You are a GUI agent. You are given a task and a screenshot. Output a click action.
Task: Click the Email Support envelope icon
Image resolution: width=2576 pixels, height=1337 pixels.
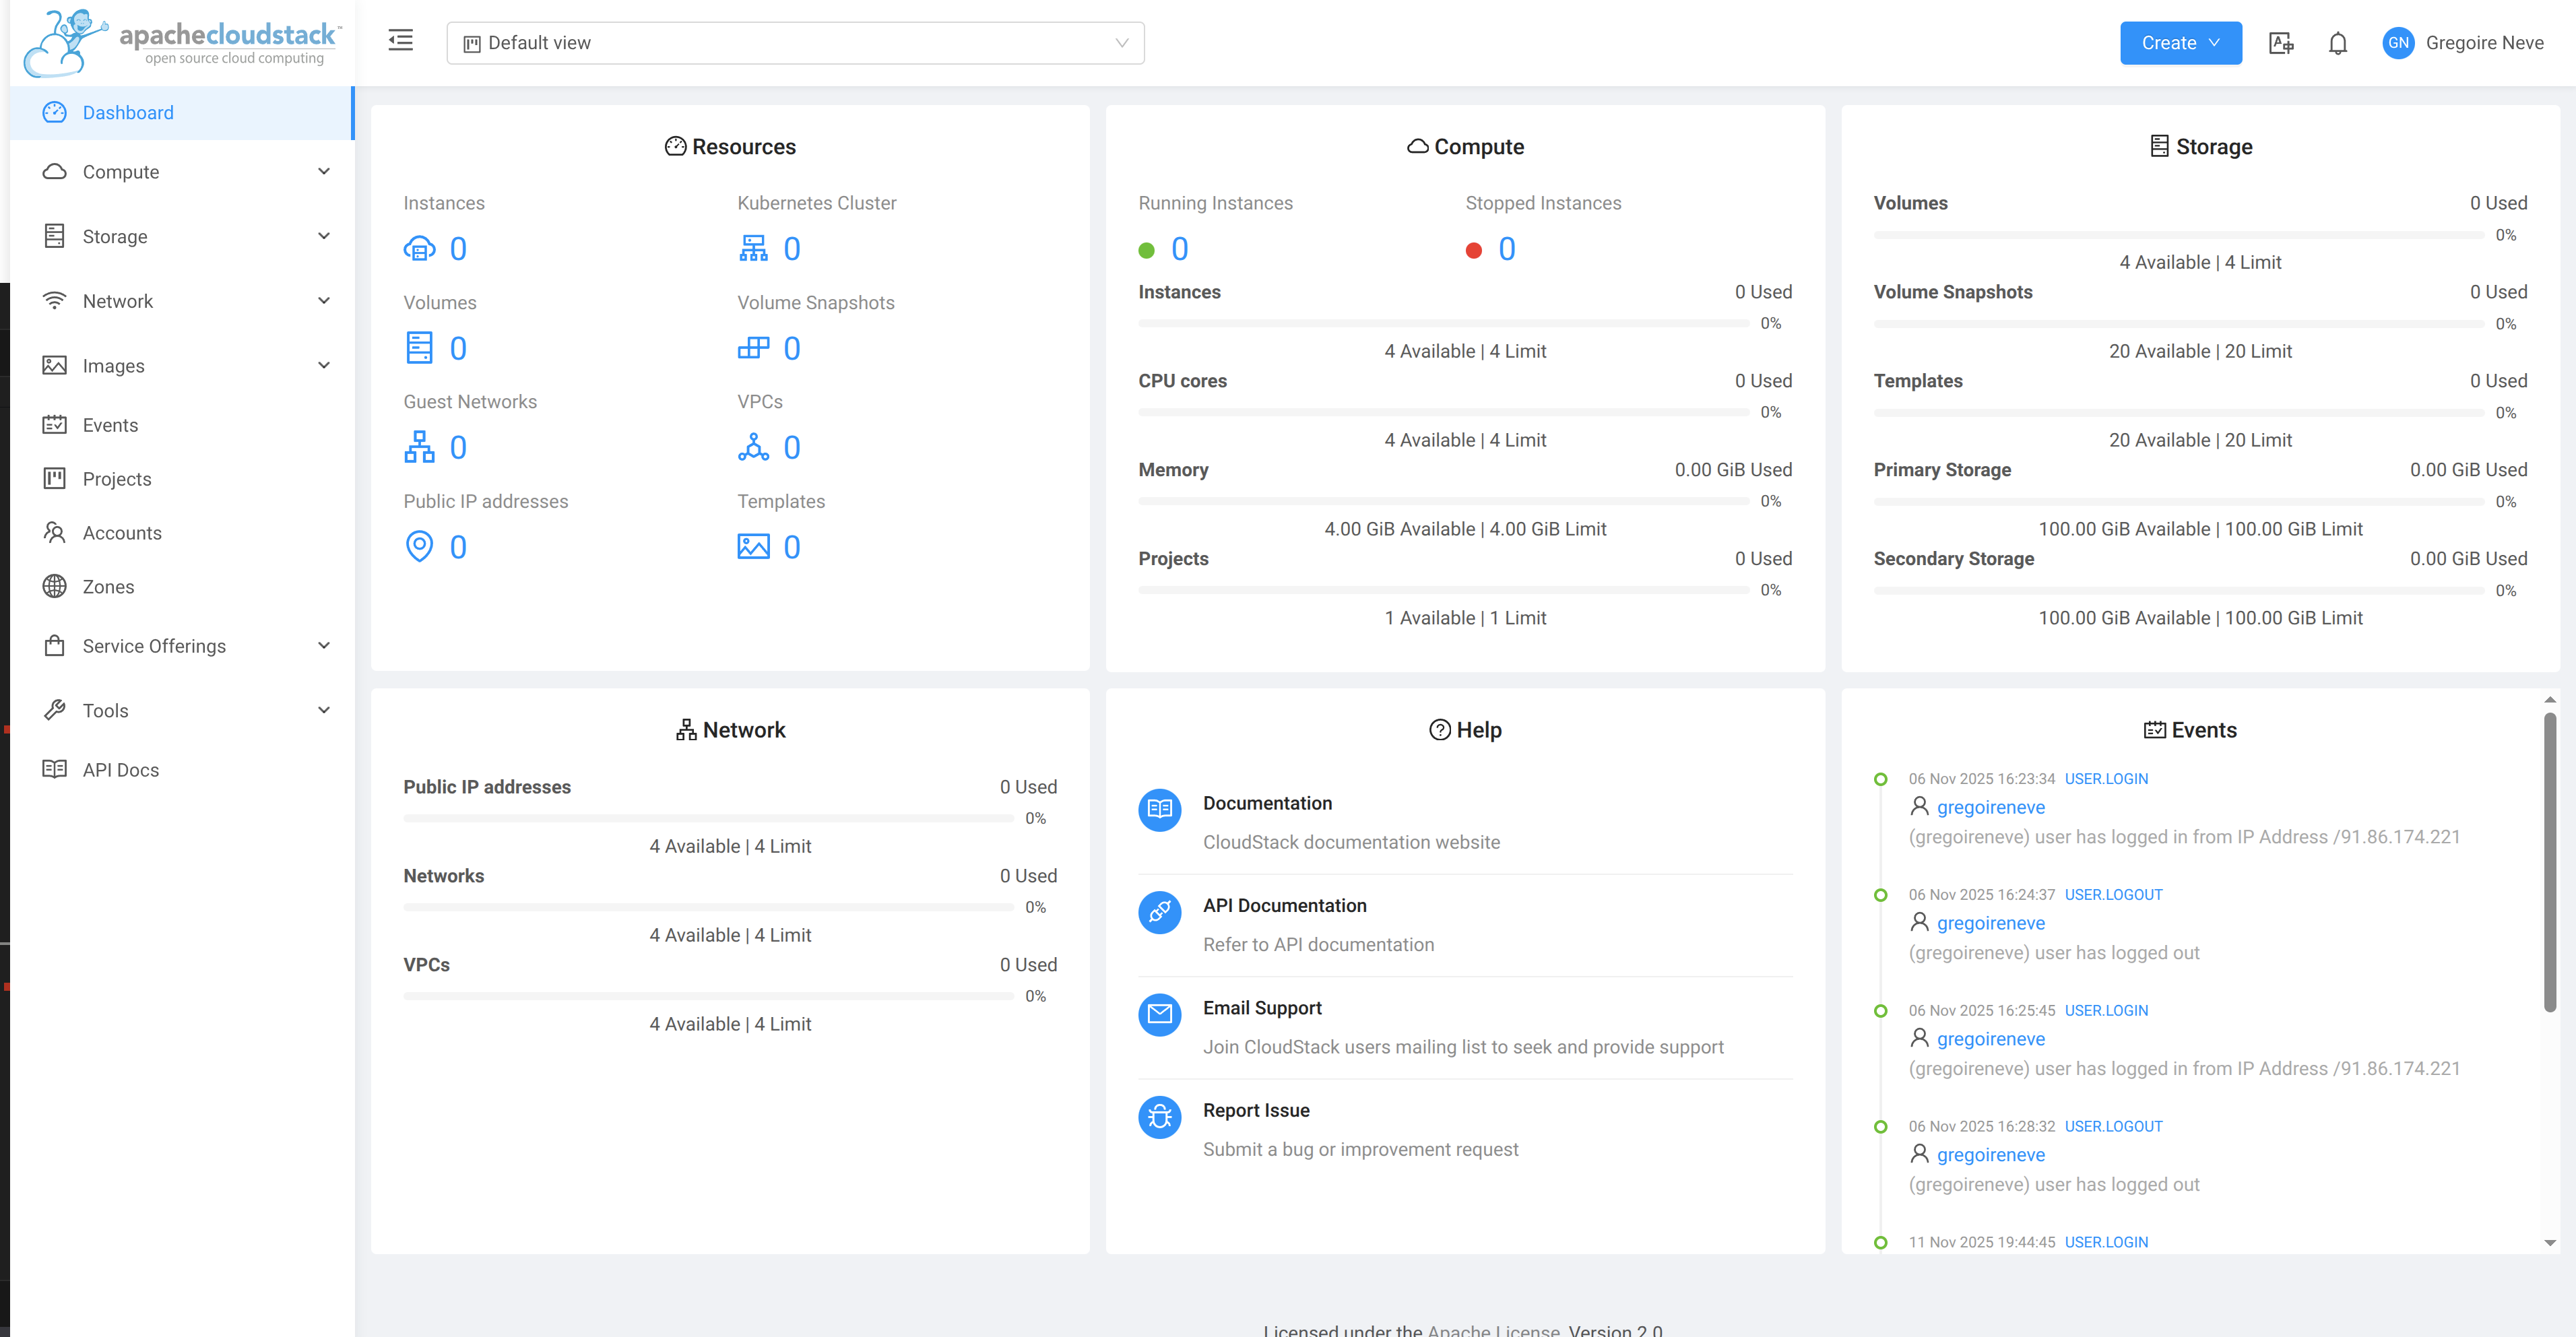click(1159, 1014)
